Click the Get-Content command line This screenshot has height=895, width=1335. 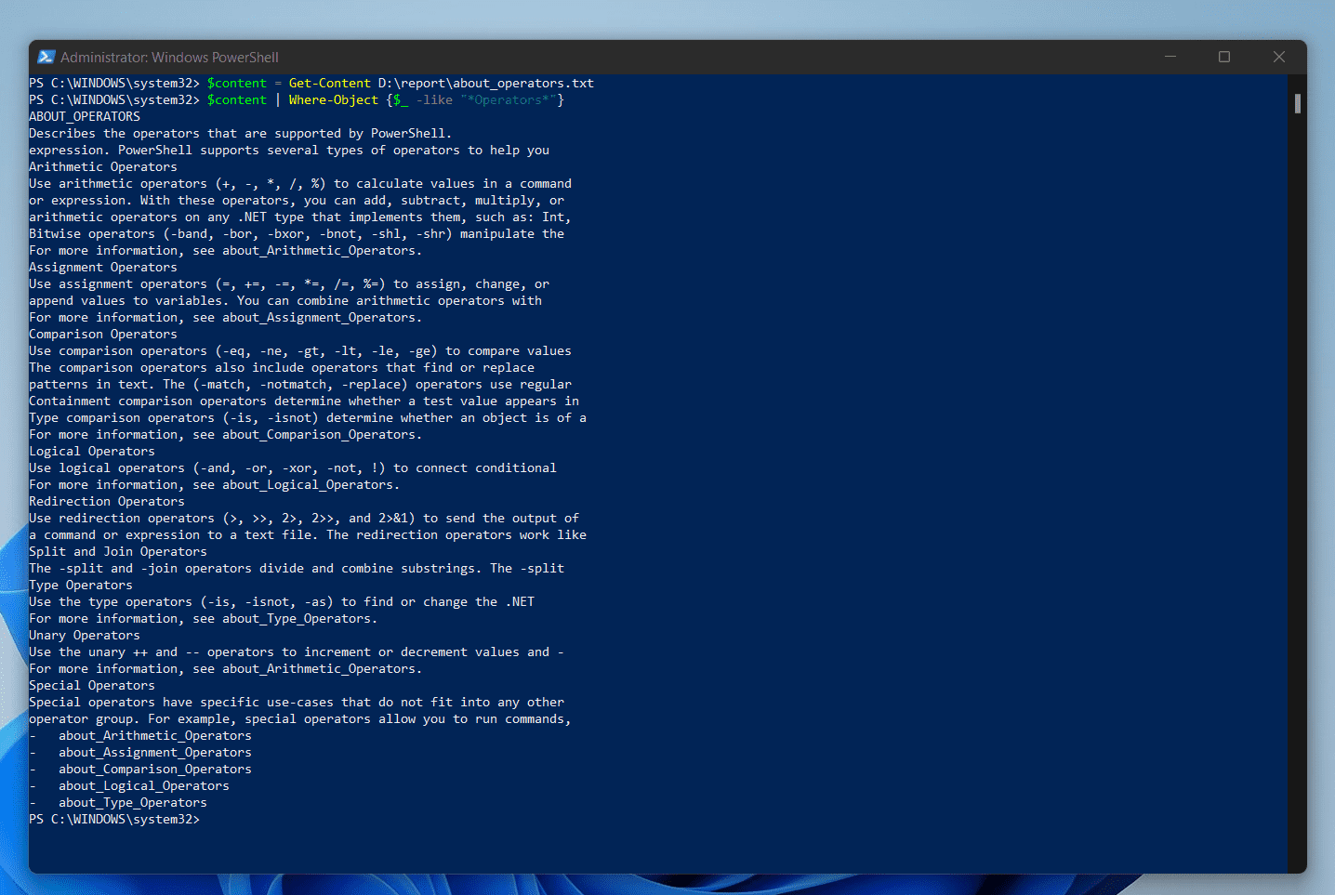point(311,84)
